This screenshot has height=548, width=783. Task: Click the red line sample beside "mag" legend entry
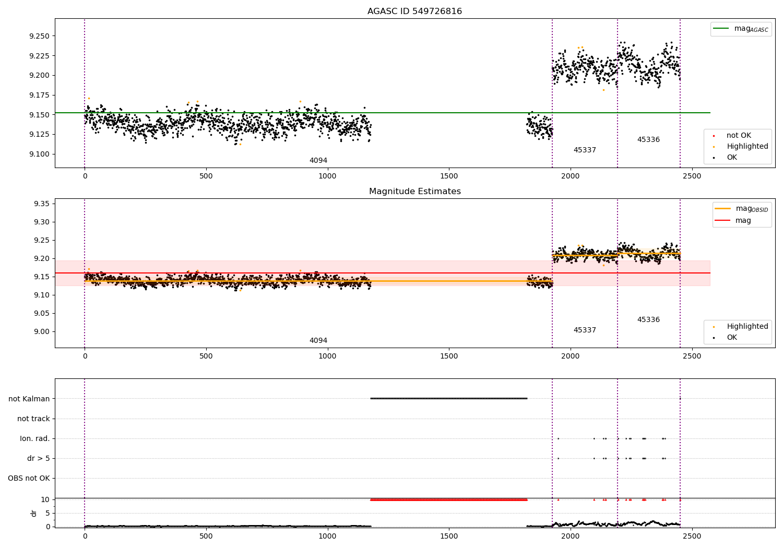click(722, 221)
